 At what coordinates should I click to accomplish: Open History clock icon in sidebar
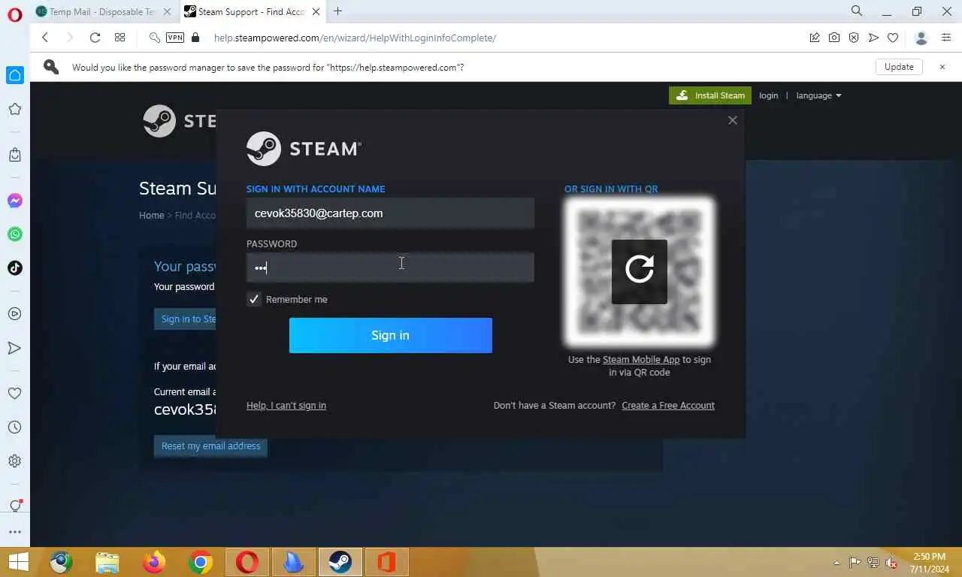pyautogui.click(x=15, y=427)
